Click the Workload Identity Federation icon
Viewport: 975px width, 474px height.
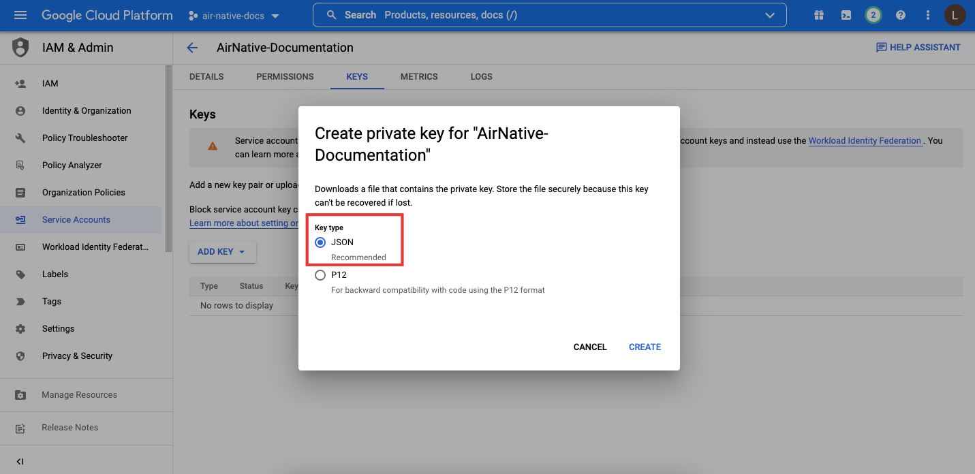point(20,247)
